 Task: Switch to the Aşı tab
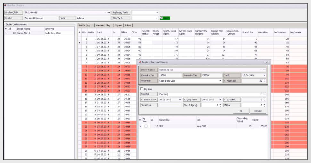point(89,26)
